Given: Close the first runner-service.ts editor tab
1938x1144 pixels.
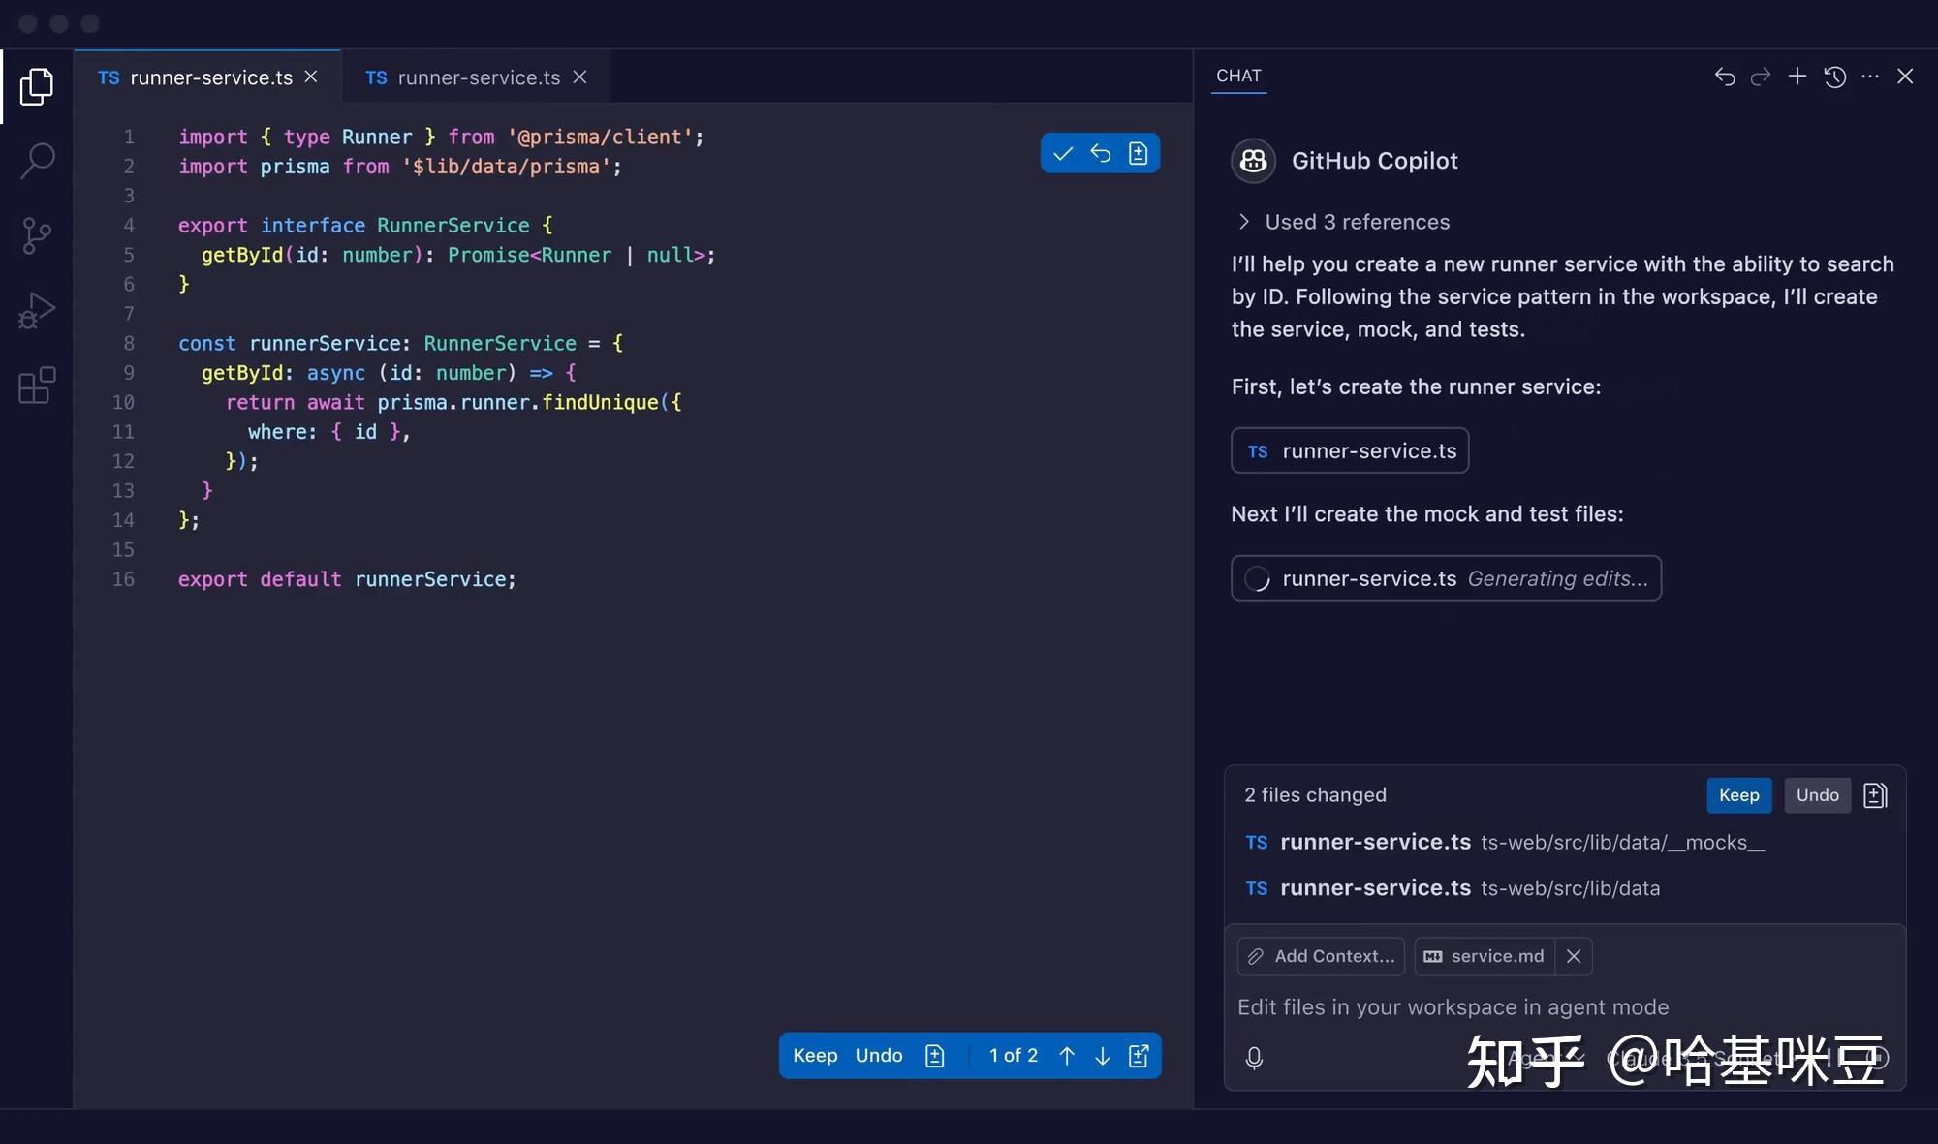Looking at the screenshot, I should click(x=311, y=77).
